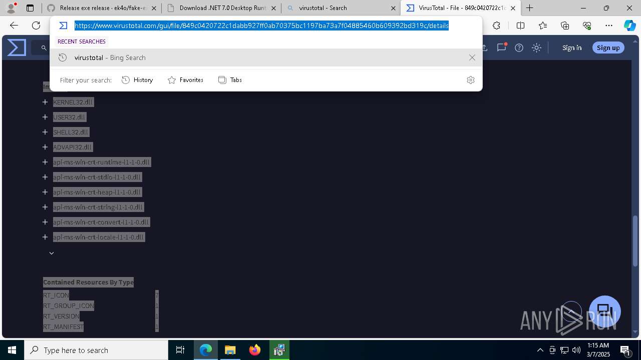Click the selected VirusTotal URL in address bar
641x360 pixels.
(261, 25)
